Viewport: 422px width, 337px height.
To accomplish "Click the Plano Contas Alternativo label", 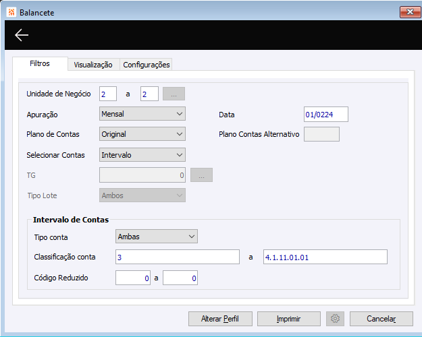I will 259,134.
